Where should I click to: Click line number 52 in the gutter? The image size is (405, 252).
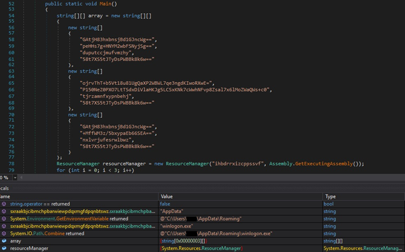12,4
